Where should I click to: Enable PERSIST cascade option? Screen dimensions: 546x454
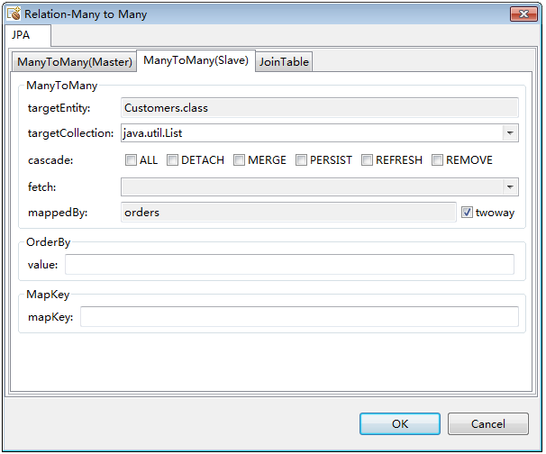coord(302,160)
